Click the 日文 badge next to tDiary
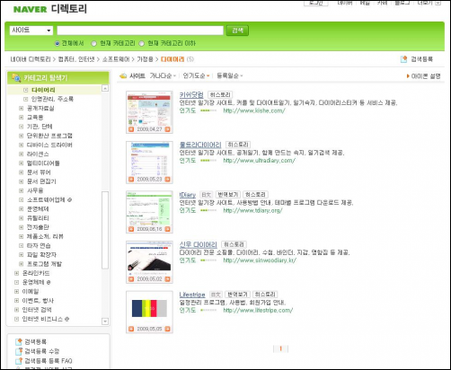This screenshot has height=370, width=451. (206, 195)
